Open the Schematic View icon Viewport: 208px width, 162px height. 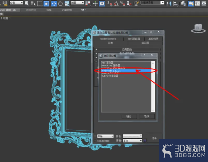click(x=204, y=4)
